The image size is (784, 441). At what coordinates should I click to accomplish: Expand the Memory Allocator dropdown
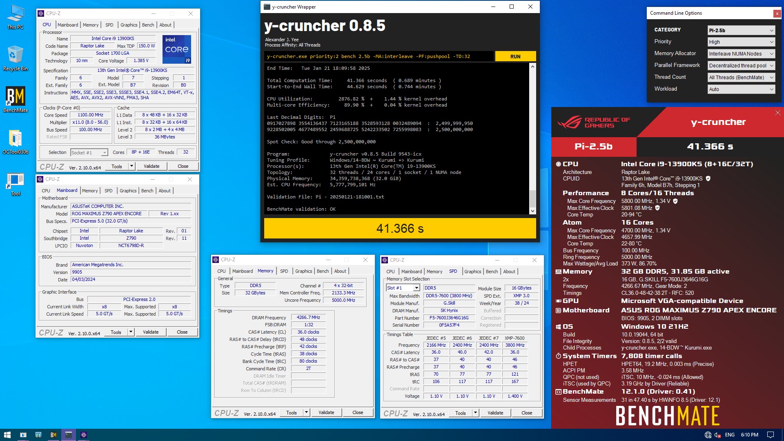coord(741,54)
